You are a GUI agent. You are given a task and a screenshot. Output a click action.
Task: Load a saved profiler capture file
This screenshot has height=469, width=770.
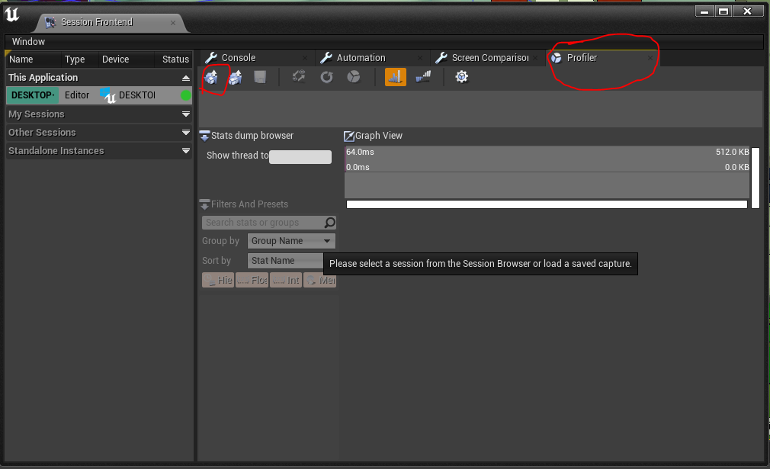[213, 76]
